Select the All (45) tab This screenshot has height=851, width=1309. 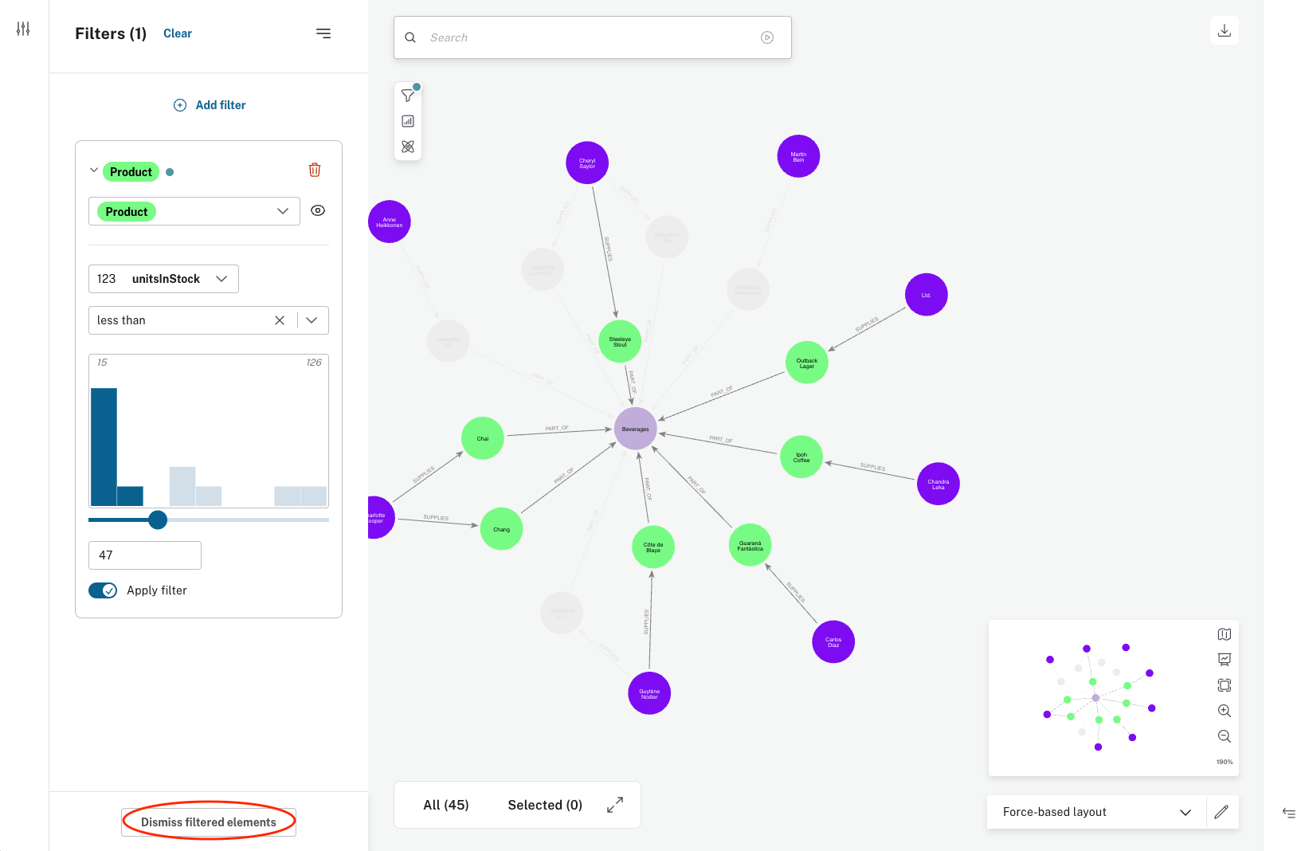click(446, 805)
